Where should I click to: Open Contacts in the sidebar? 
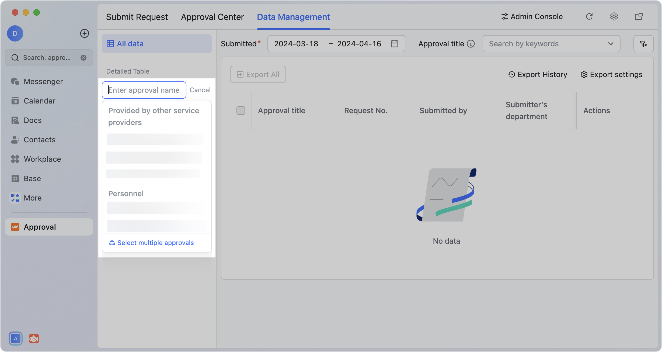pos(39,140)
